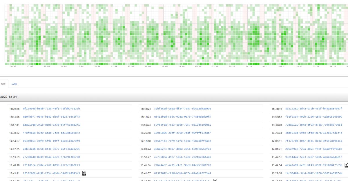Open link ef1c994d-b68b-722e-46f1-72feb07312cb

pyautogui.click(x=51, y=109)
